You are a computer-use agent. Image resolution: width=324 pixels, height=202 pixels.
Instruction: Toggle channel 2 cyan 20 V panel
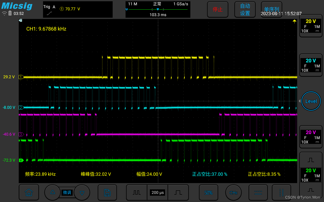(311, 65)
